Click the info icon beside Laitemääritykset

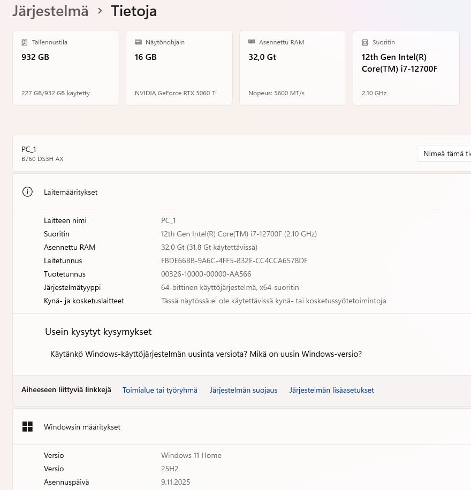pos(27,192)
